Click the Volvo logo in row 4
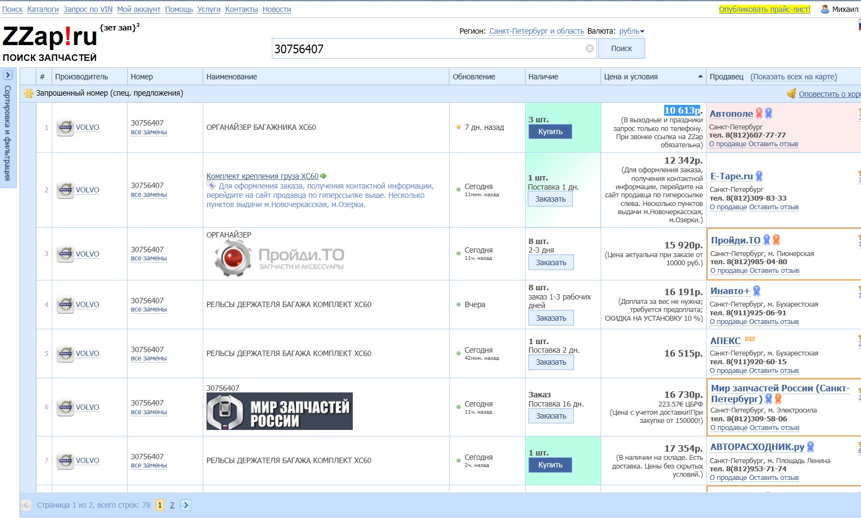 [x=66, y=304]
